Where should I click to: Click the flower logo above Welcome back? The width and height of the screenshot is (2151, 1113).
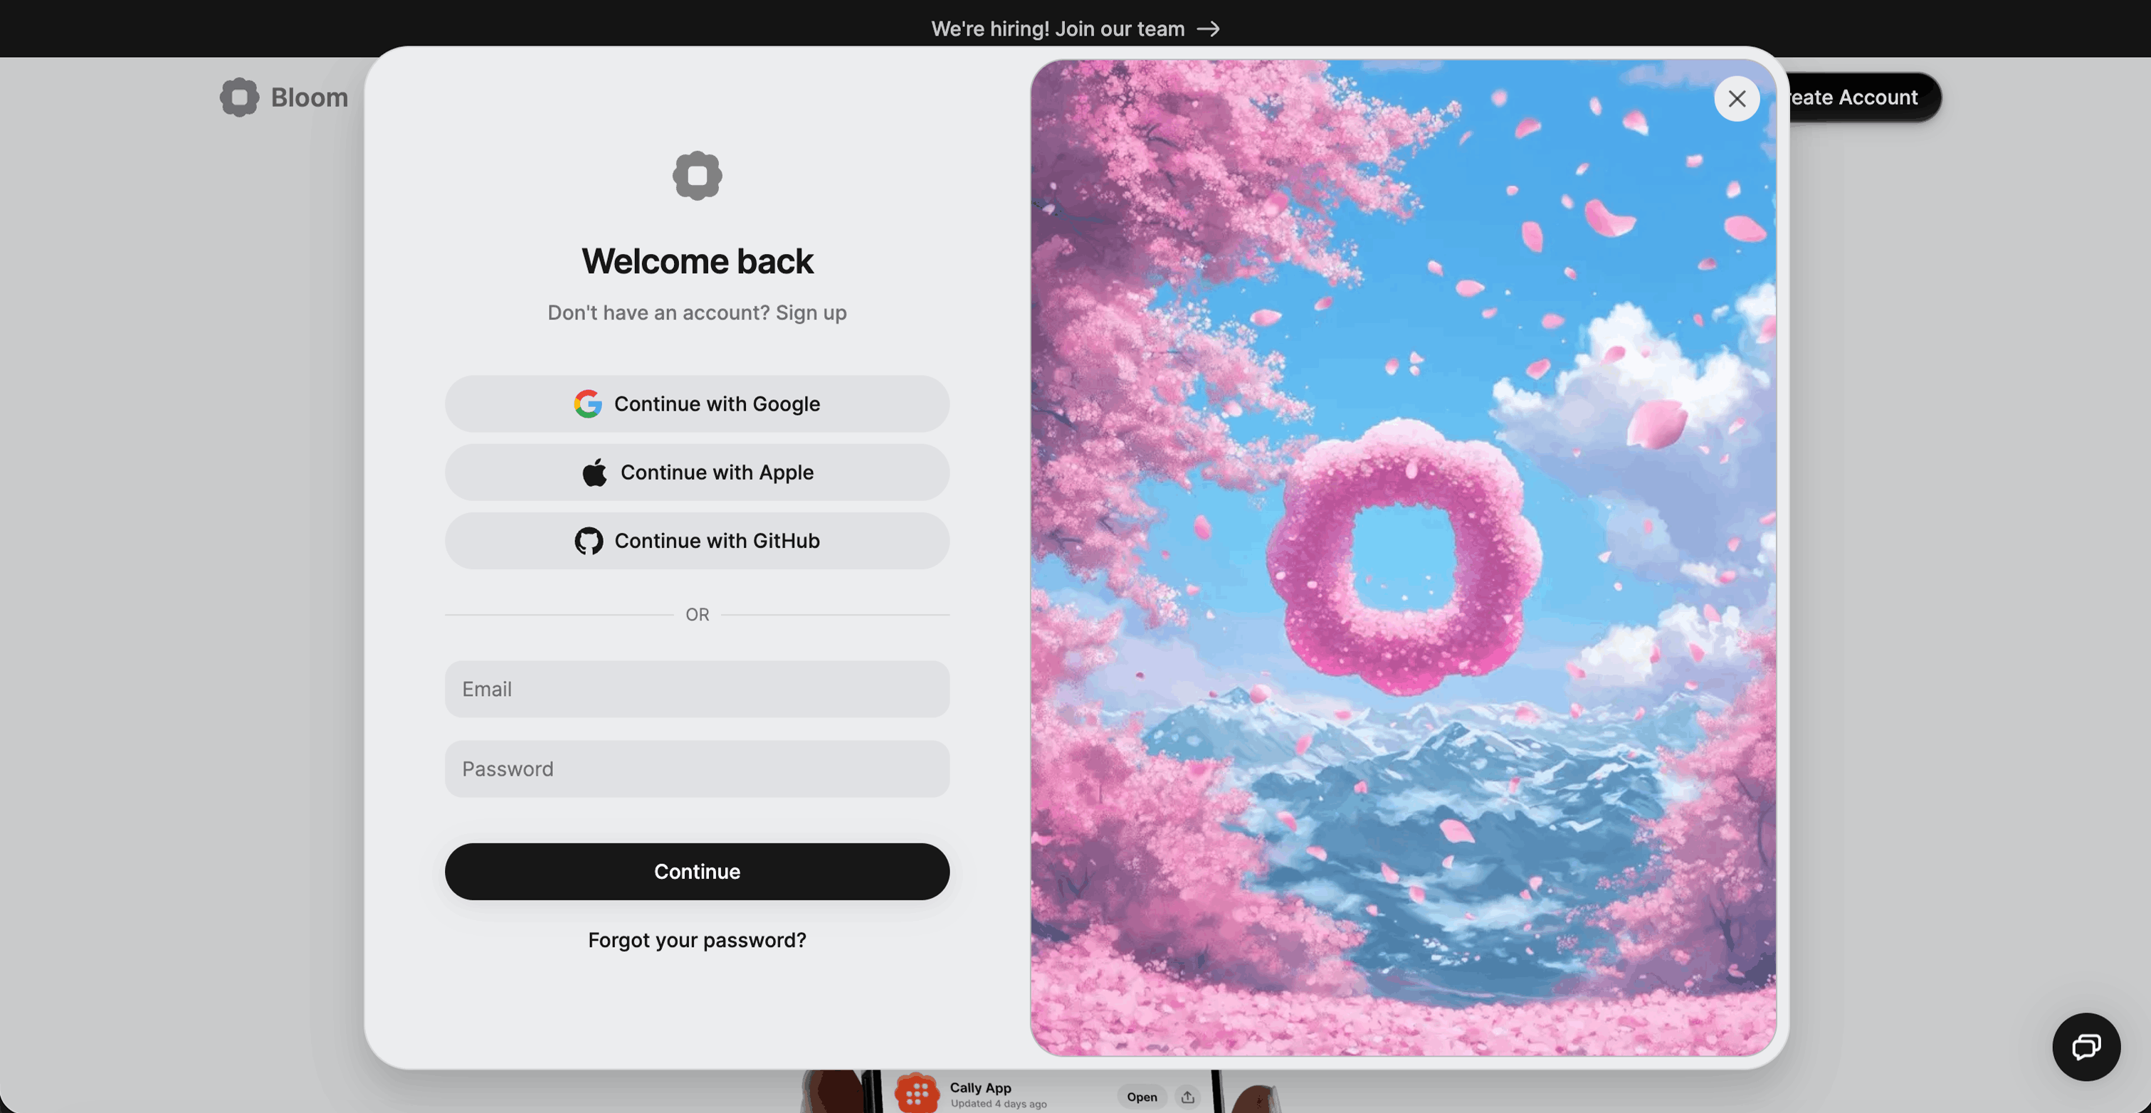pos(696,174)
